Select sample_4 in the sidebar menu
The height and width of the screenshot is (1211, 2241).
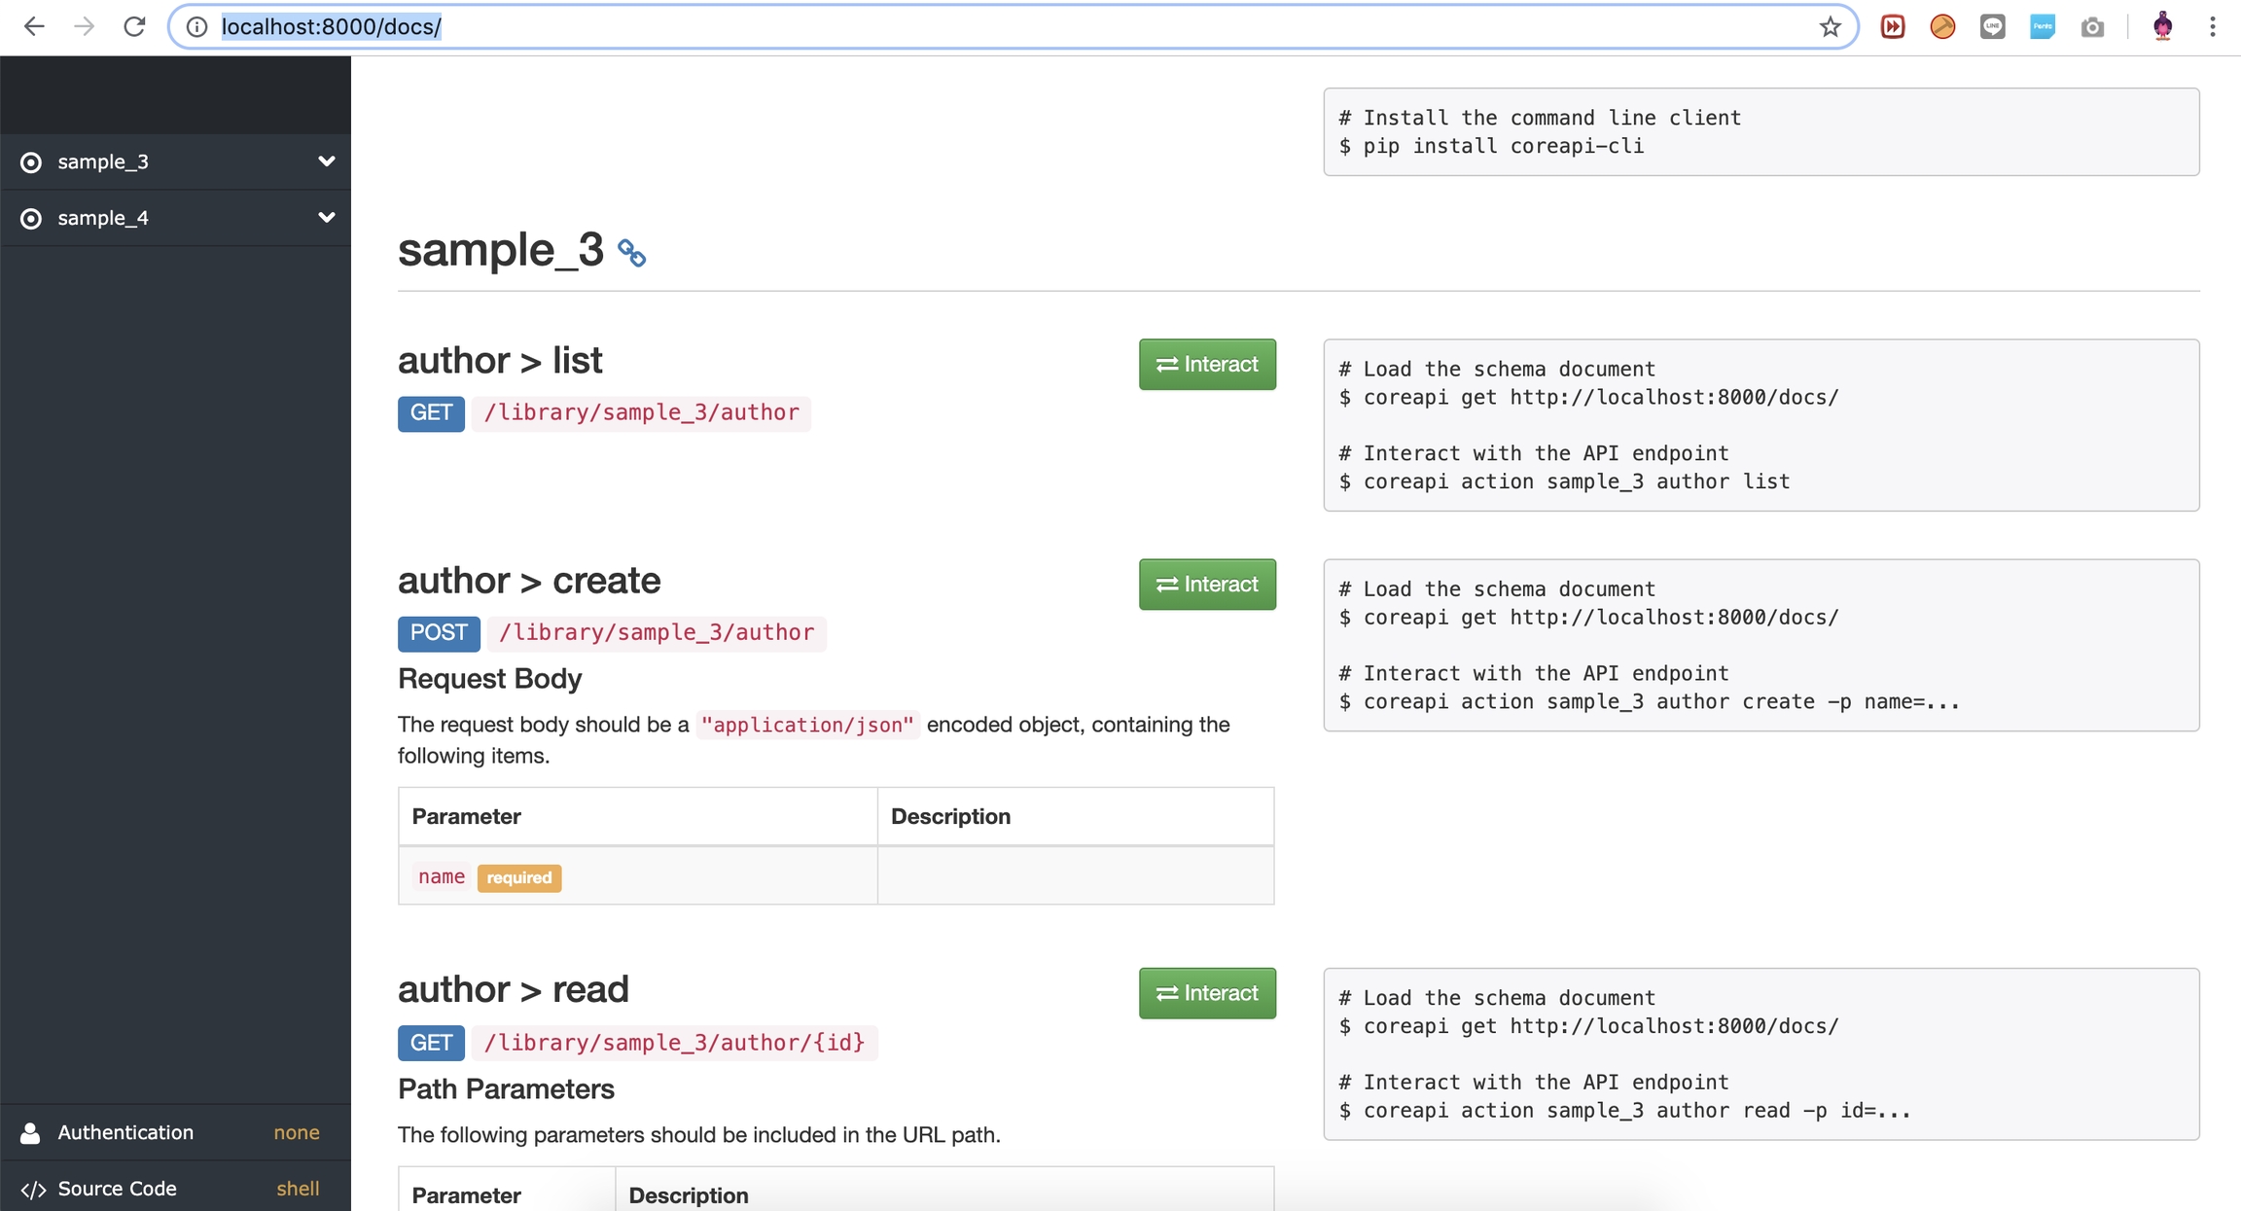click(x=103, y=218)
